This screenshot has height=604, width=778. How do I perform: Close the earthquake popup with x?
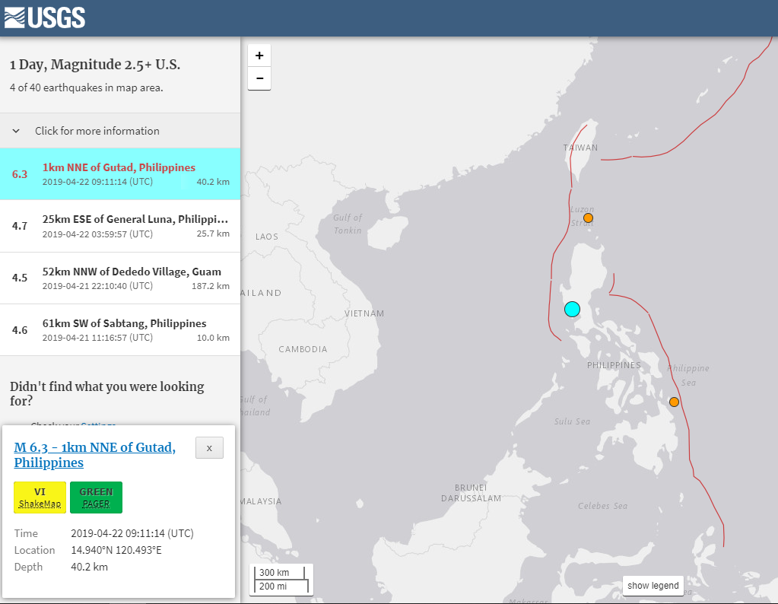coord(209,447)
